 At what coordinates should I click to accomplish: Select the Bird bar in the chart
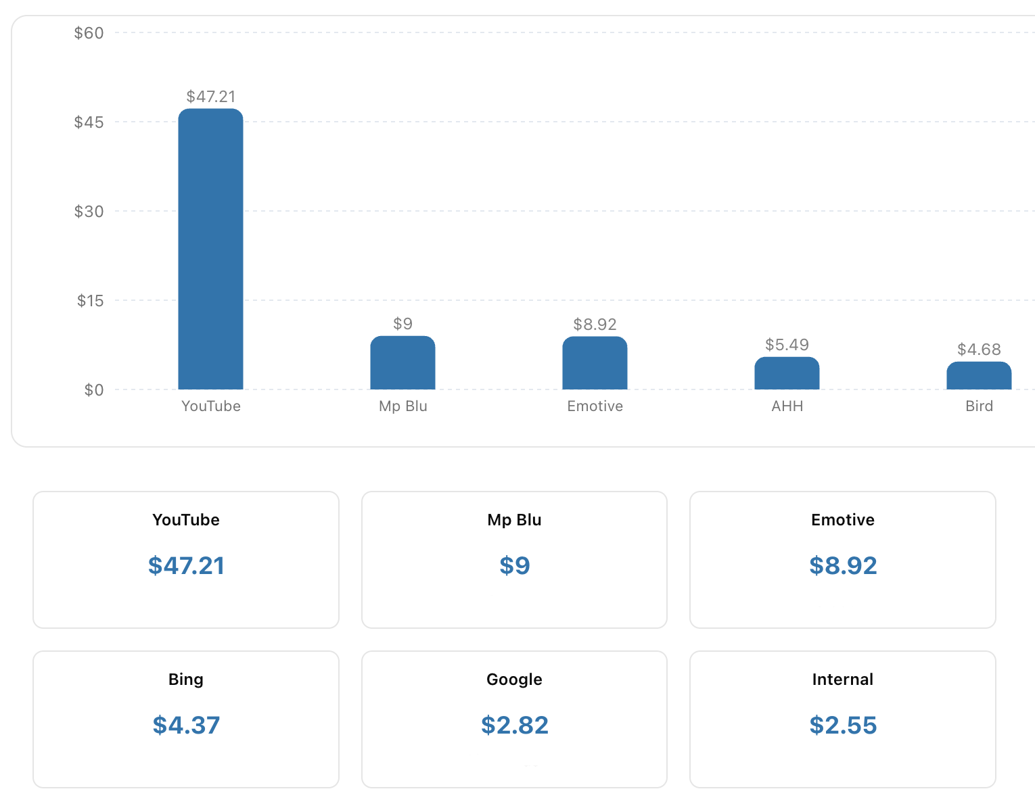pyautogui.click(x=979, y=376)
